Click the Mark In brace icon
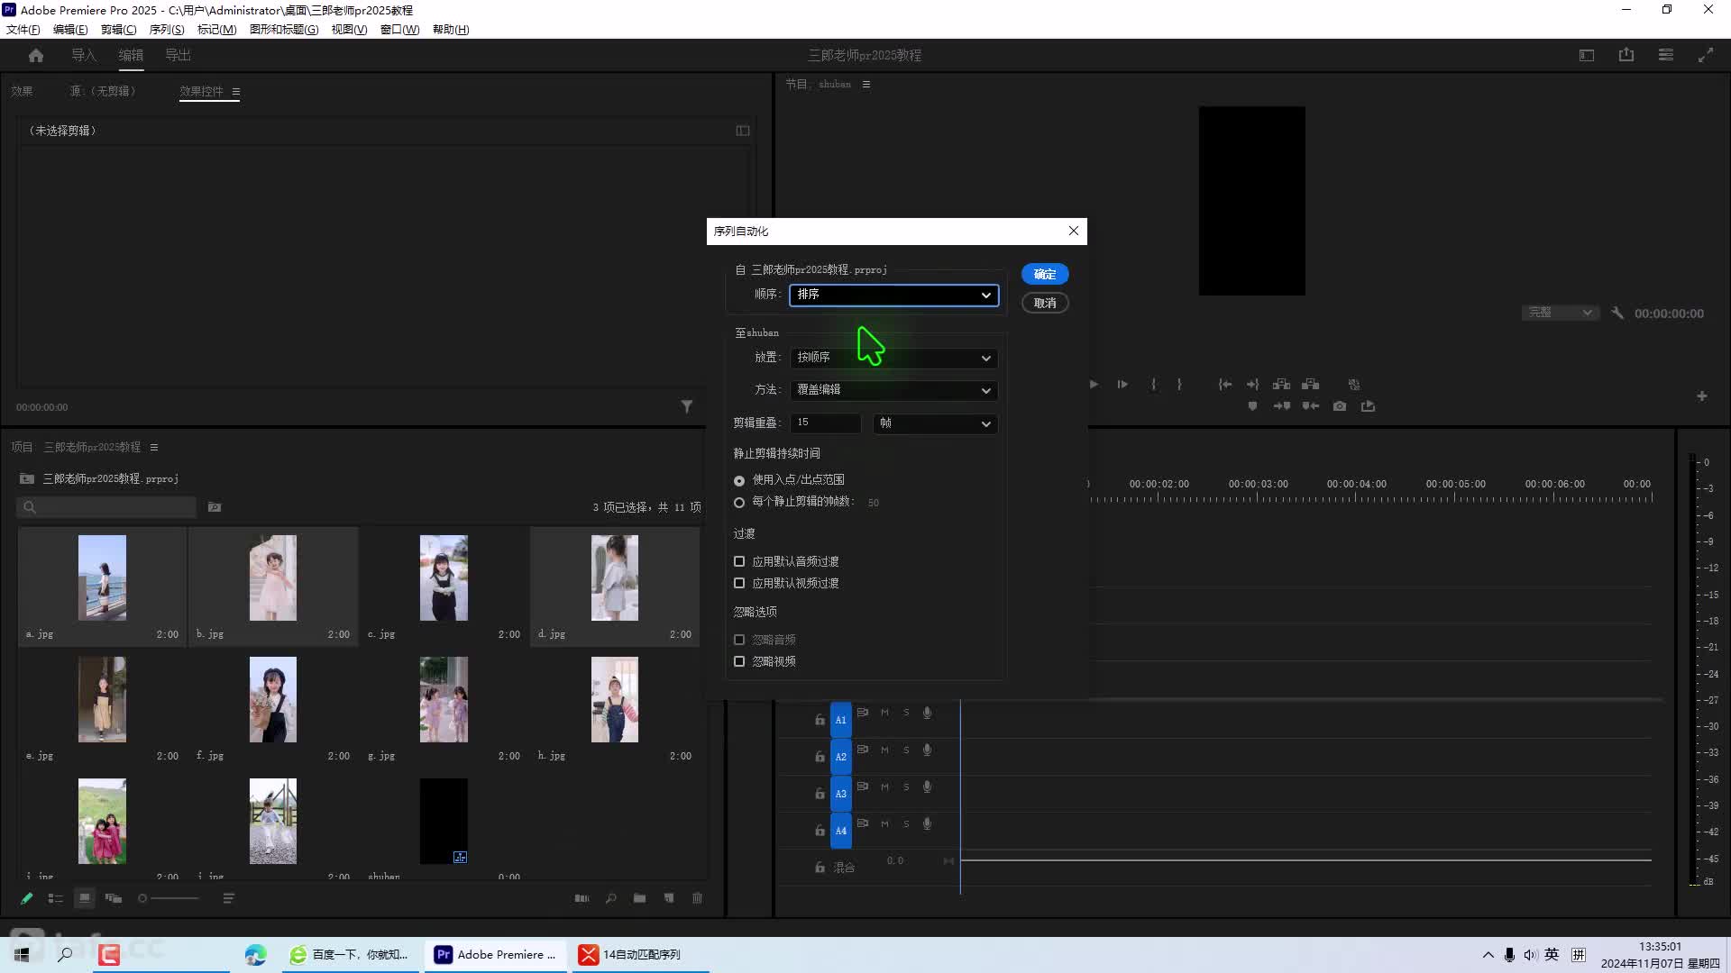Screen dimensions: 1731x973 coord(1153,385)
